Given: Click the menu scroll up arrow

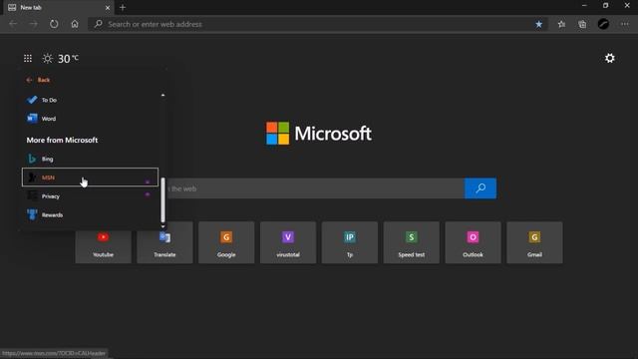Looking at the screenshot, I should (163, 95).
